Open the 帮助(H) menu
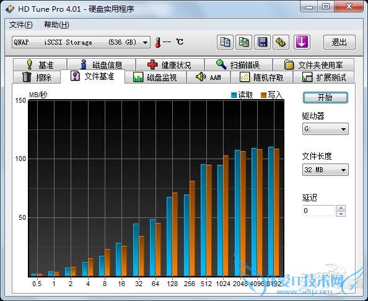The width and height of the screenshot is (368, 301). (56, 25)
